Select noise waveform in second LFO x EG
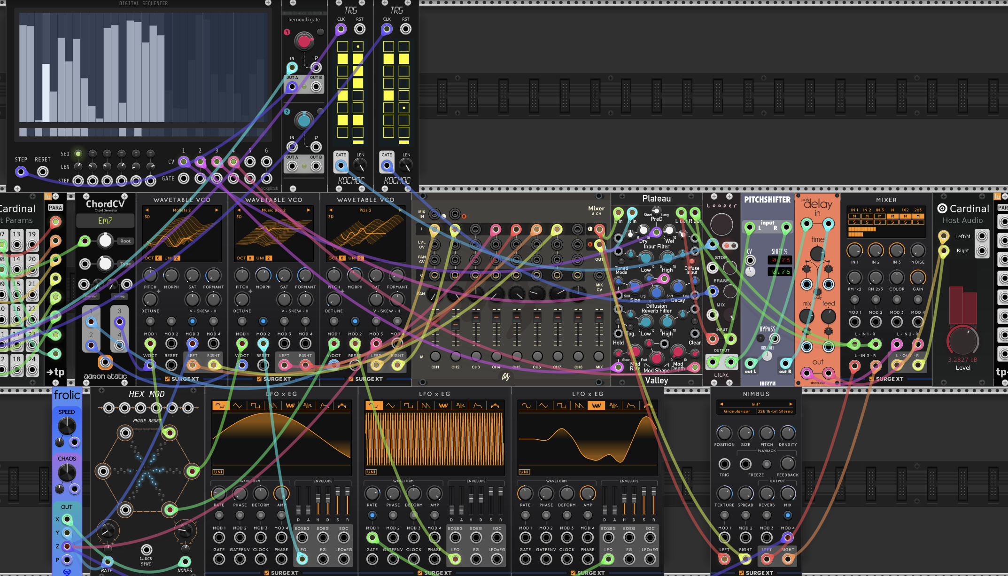 [443, 405]
